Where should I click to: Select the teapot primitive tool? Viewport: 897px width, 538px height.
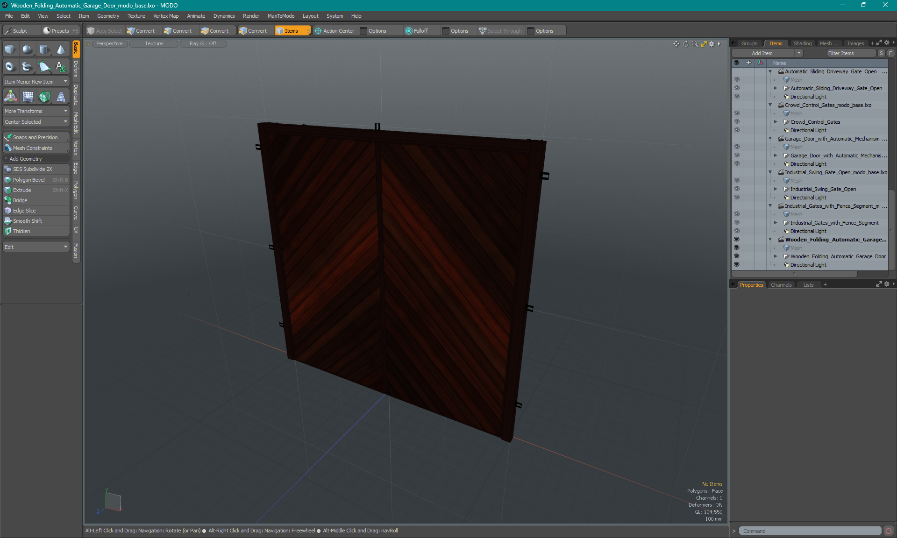pyautogui.click(x=27, y=67)
